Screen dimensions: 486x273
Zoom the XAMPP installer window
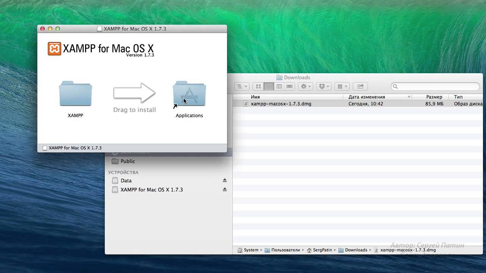click(x=58, y=29)
